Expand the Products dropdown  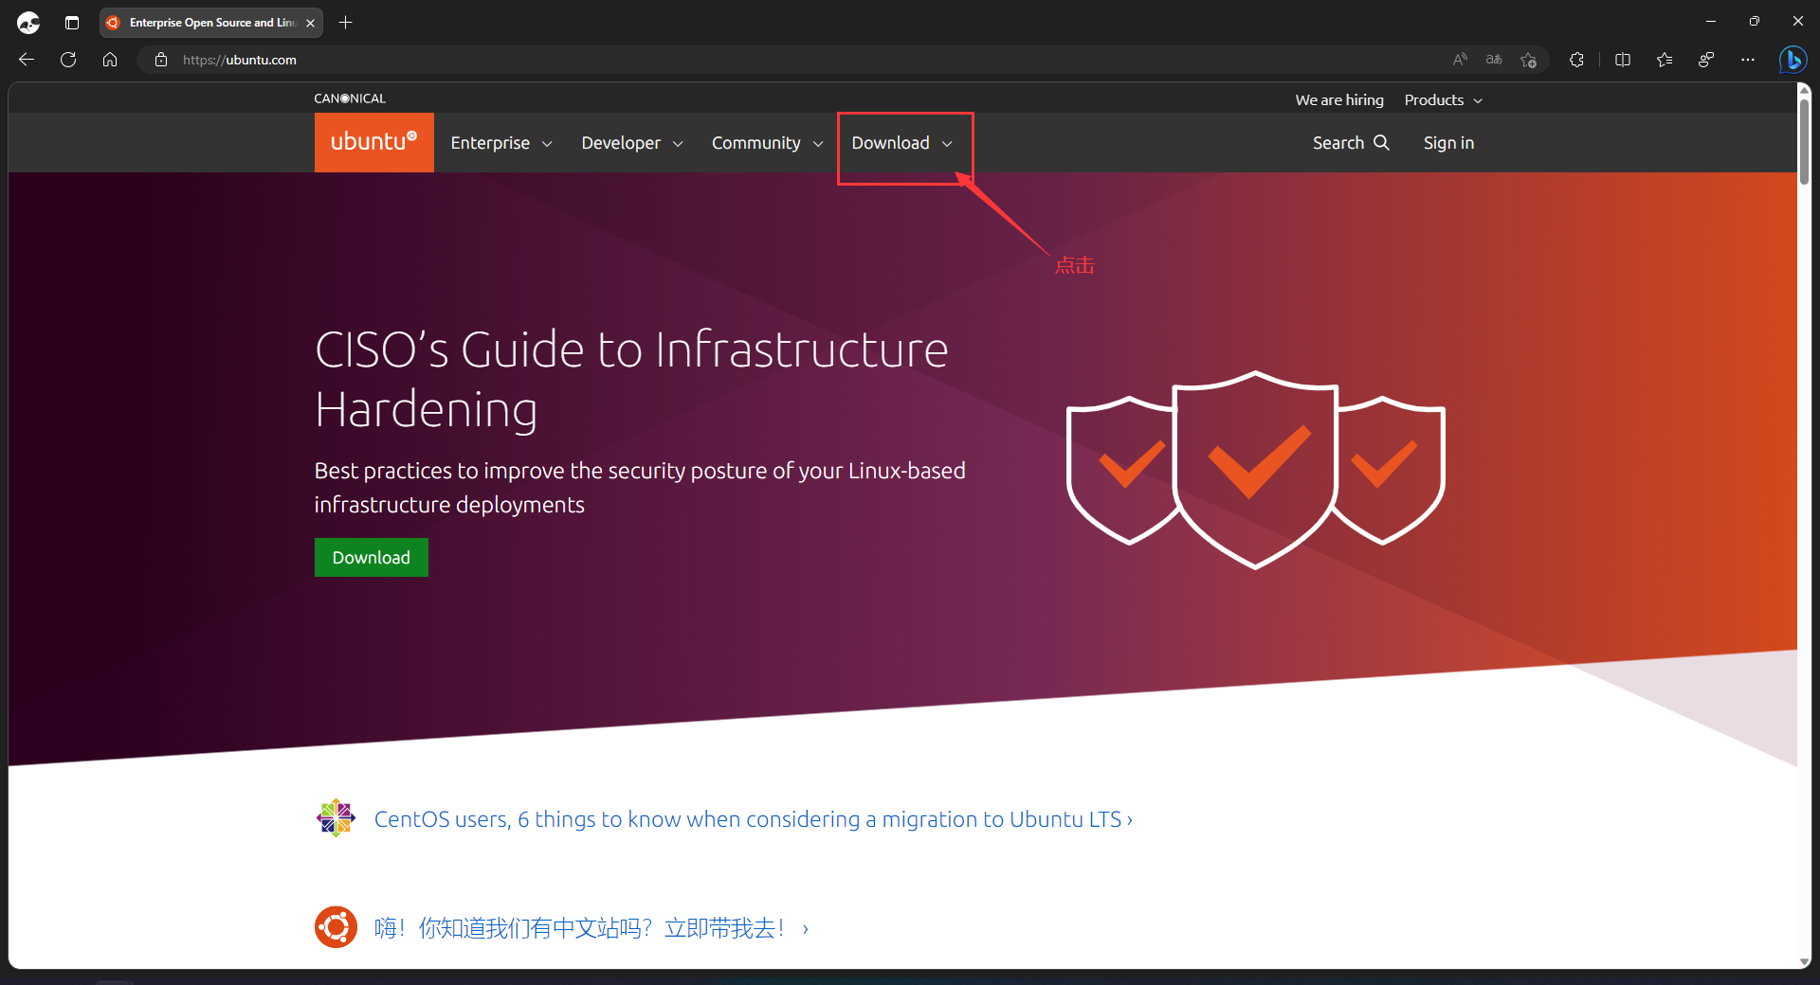1444,100
